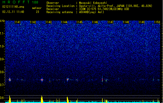Click the tall yellow power peak after 1142

coord(42,99)
